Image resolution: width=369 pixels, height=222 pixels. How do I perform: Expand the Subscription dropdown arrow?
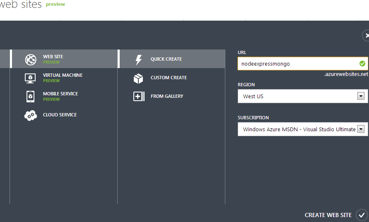[361, 129]
